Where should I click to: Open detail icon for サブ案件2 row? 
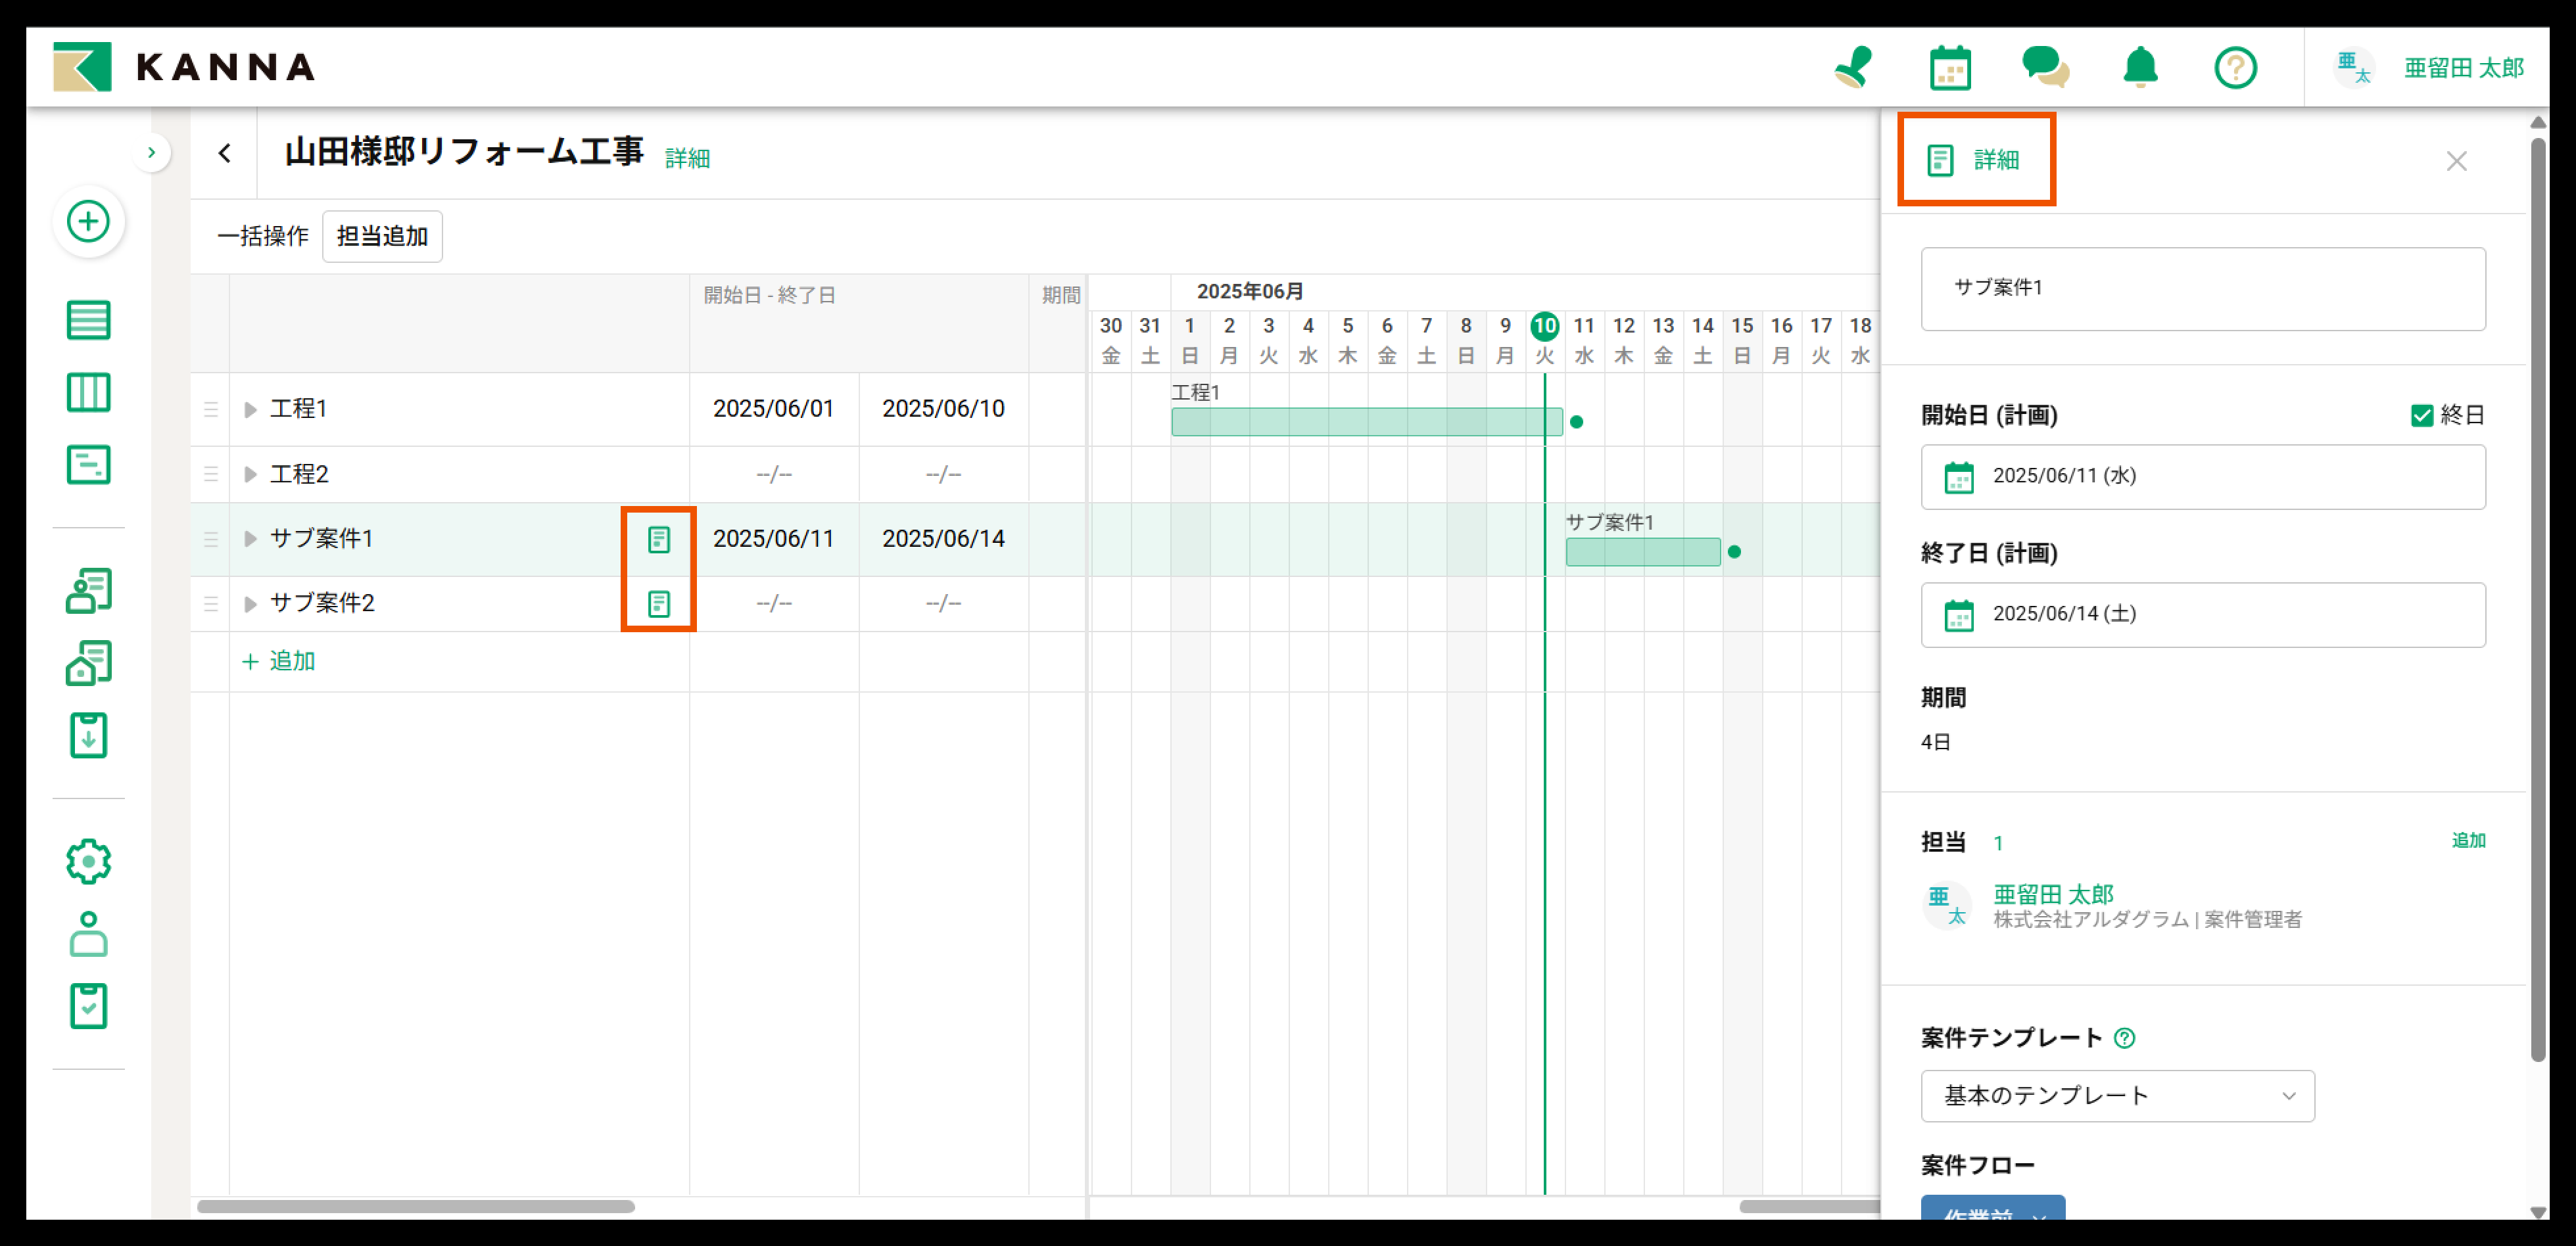[658, 603]
